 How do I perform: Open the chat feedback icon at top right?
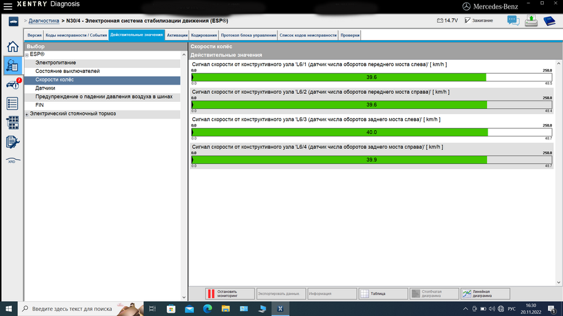pyautogui.click(x=513, y=21)
